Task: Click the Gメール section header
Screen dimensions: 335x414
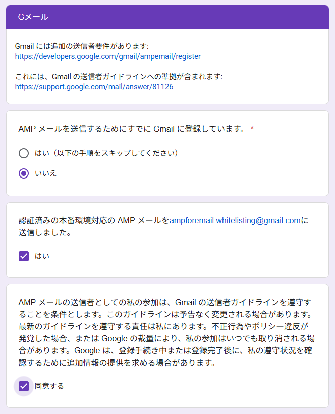Action: (167, 17)
